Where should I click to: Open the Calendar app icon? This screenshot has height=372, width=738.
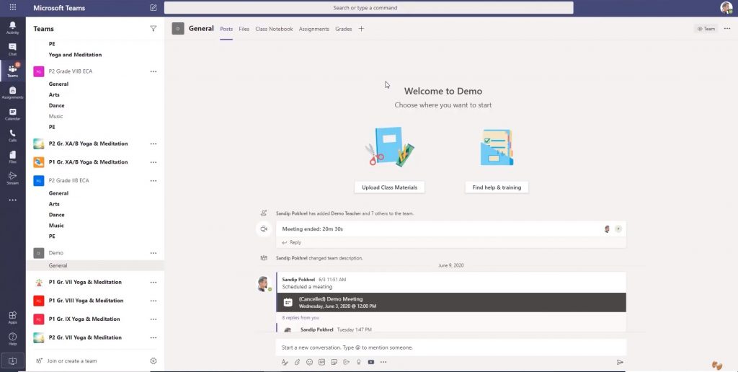point(13,114)
